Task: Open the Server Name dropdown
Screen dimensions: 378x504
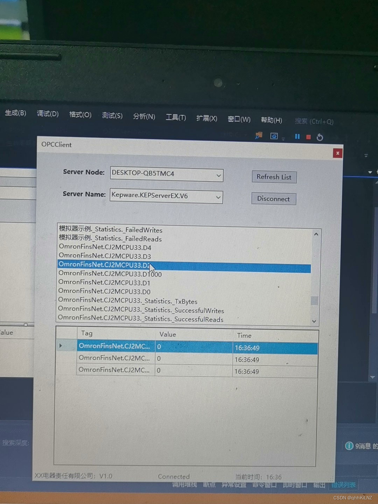Action: pyautogui.click(x=218, y=197)
